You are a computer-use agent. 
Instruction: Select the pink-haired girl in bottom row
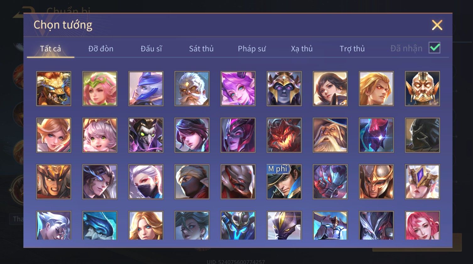[422, 225]
